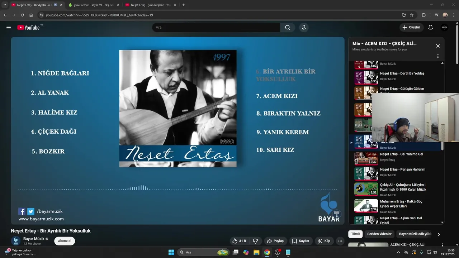Subscribe with the Abone ol button
The image size is (459, 258).
65,241
